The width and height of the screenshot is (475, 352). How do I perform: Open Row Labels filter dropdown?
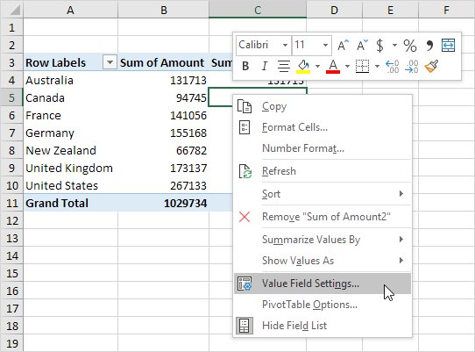[x=110, y=63]
